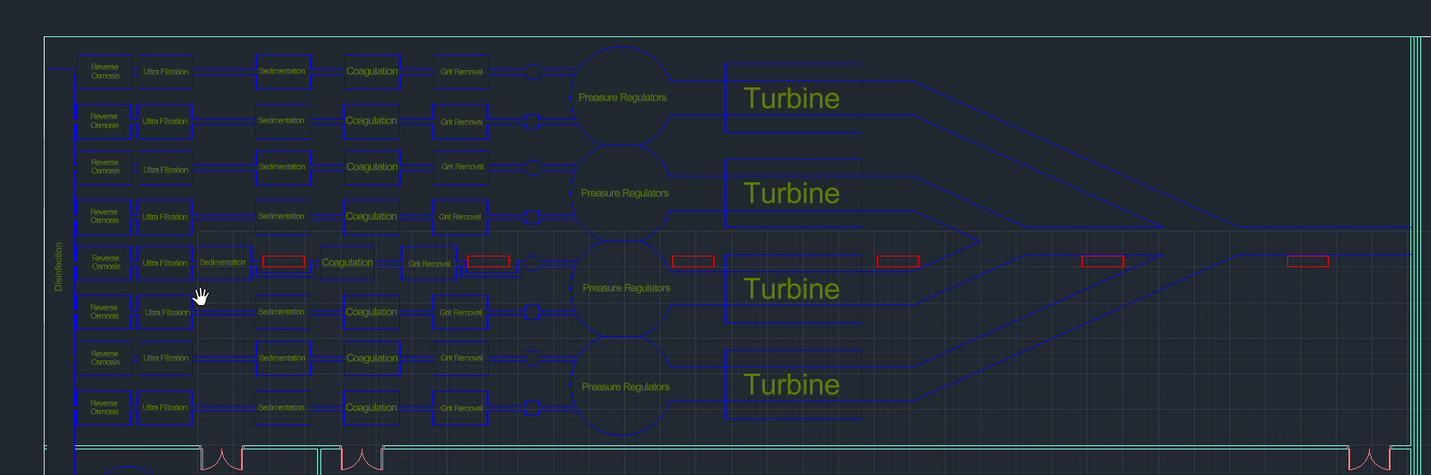The width and height of the screenshot is (1431, 475).
Task: Select the bottom-row Grit Removal block
Action: click(461, 407)
